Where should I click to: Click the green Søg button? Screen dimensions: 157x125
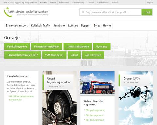[x=147, y=12]
